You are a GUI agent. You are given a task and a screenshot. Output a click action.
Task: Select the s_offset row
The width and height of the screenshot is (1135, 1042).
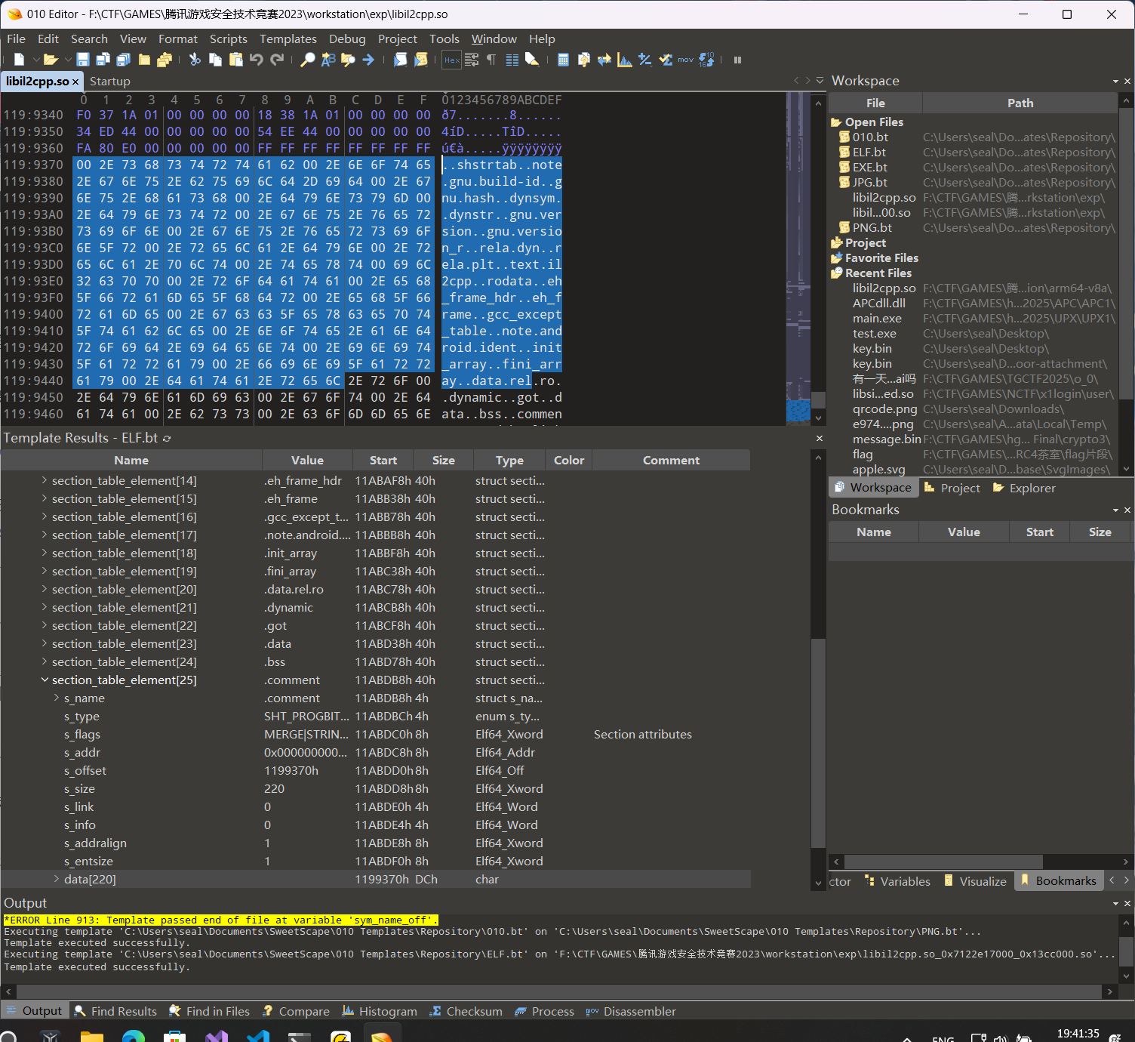click(x=375, y=771)
